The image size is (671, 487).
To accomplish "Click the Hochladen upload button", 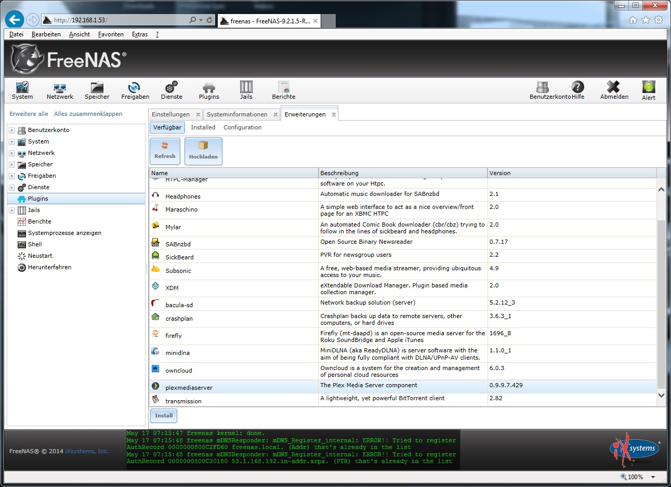I will coord(203,151).
